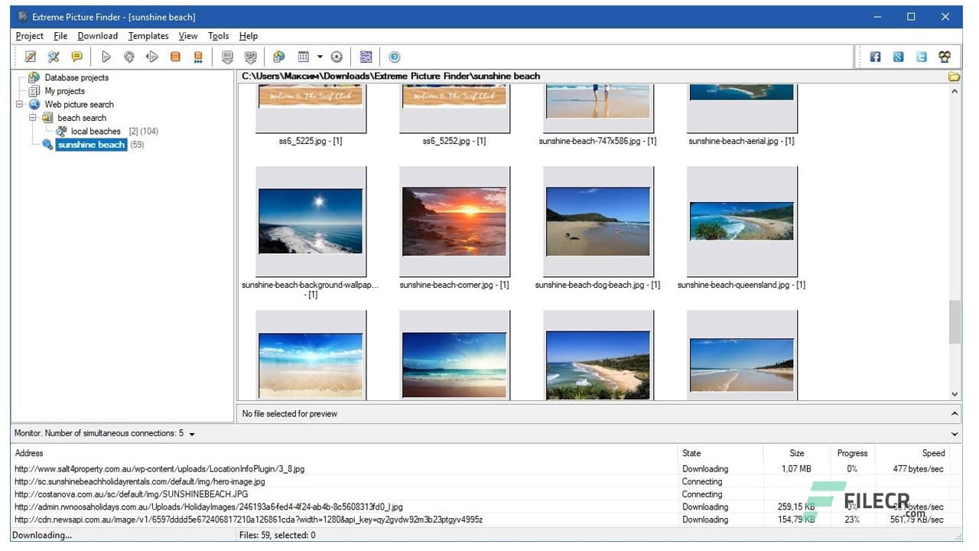Select the sunshine beach project
The width and height of the screenshot is (979, 551).
90,145
